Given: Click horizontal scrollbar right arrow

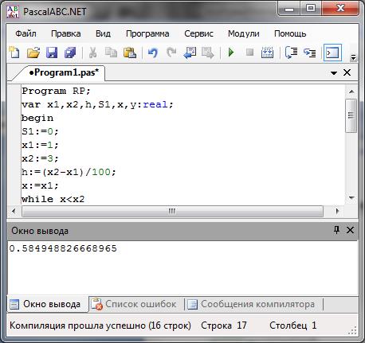Looking at the screenshot, I should click(337, 211).
